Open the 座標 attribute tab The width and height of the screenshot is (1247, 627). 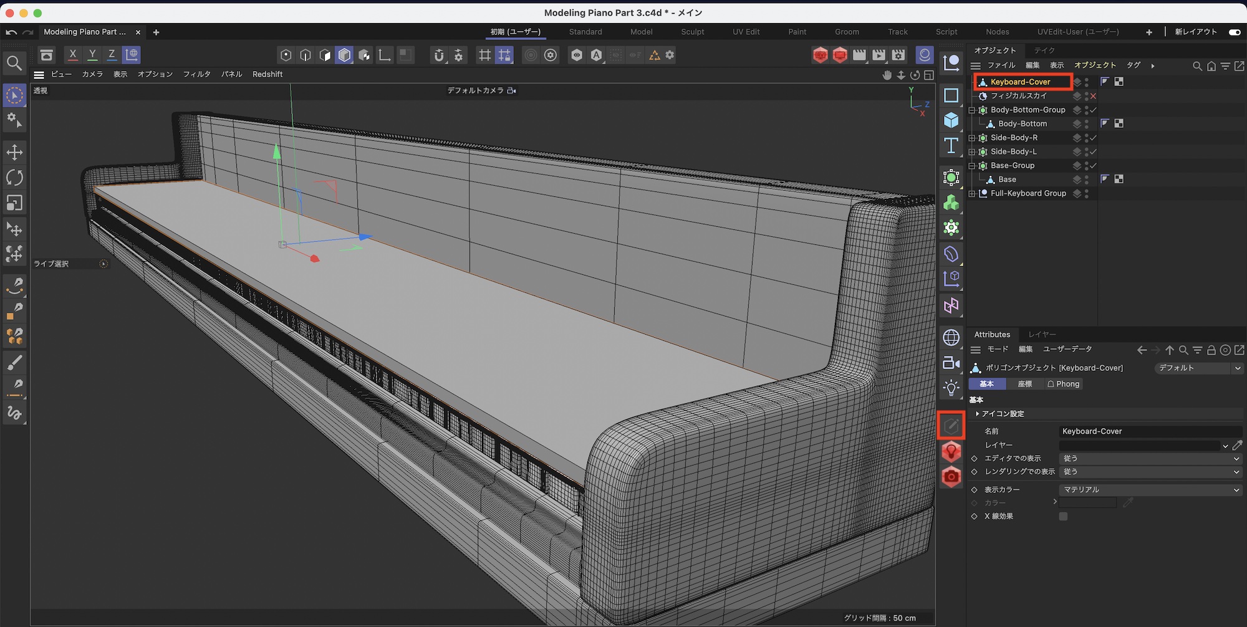pyautogui.click(x=1024, y=384)
